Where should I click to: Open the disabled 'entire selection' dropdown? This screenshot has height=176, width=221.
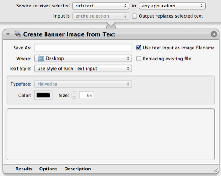click(x=101, y=16)
